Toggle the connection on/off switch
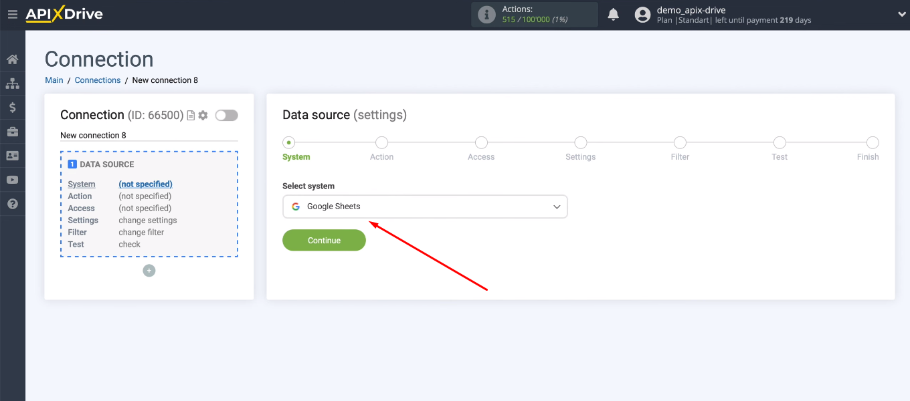This screenshot has height=401, width=910. [226, 116]
